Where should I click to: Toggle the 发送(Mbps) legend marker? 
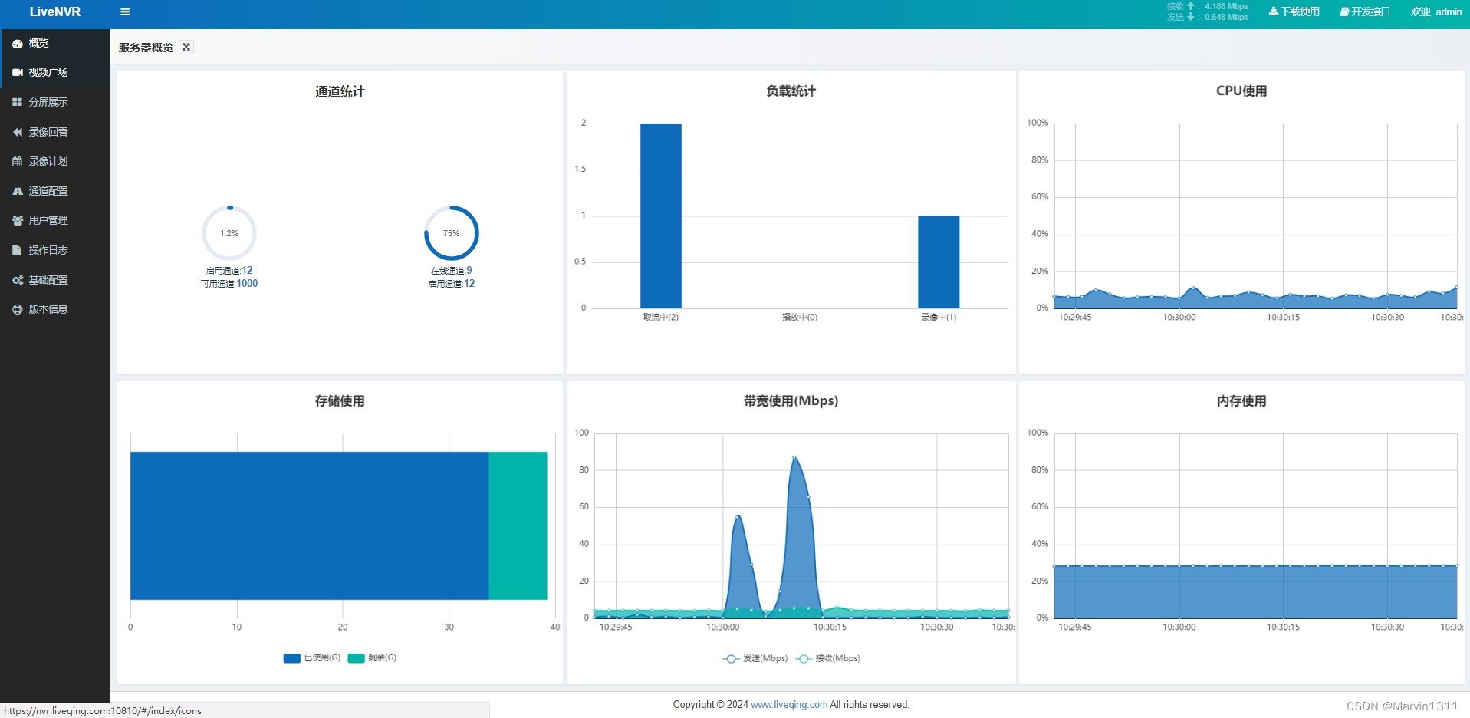click(x=731, y=659)
